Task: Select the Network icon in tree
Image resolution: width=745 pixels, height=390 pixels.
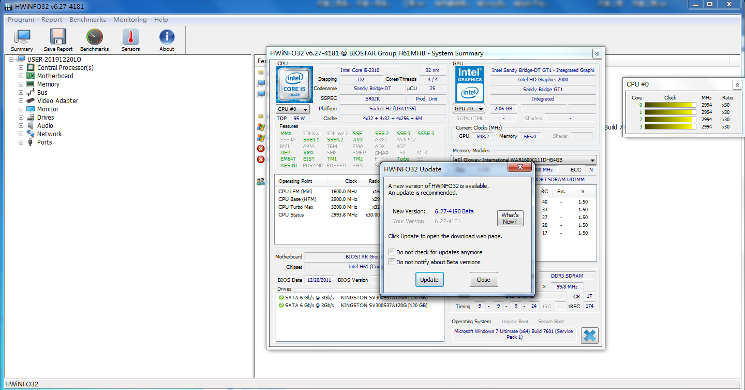Action: click(31, 134)
